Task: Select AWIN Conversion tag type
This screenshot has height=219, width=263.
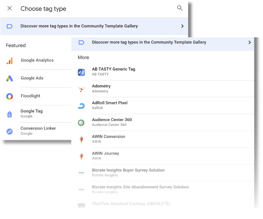Action: click(108, 139)
